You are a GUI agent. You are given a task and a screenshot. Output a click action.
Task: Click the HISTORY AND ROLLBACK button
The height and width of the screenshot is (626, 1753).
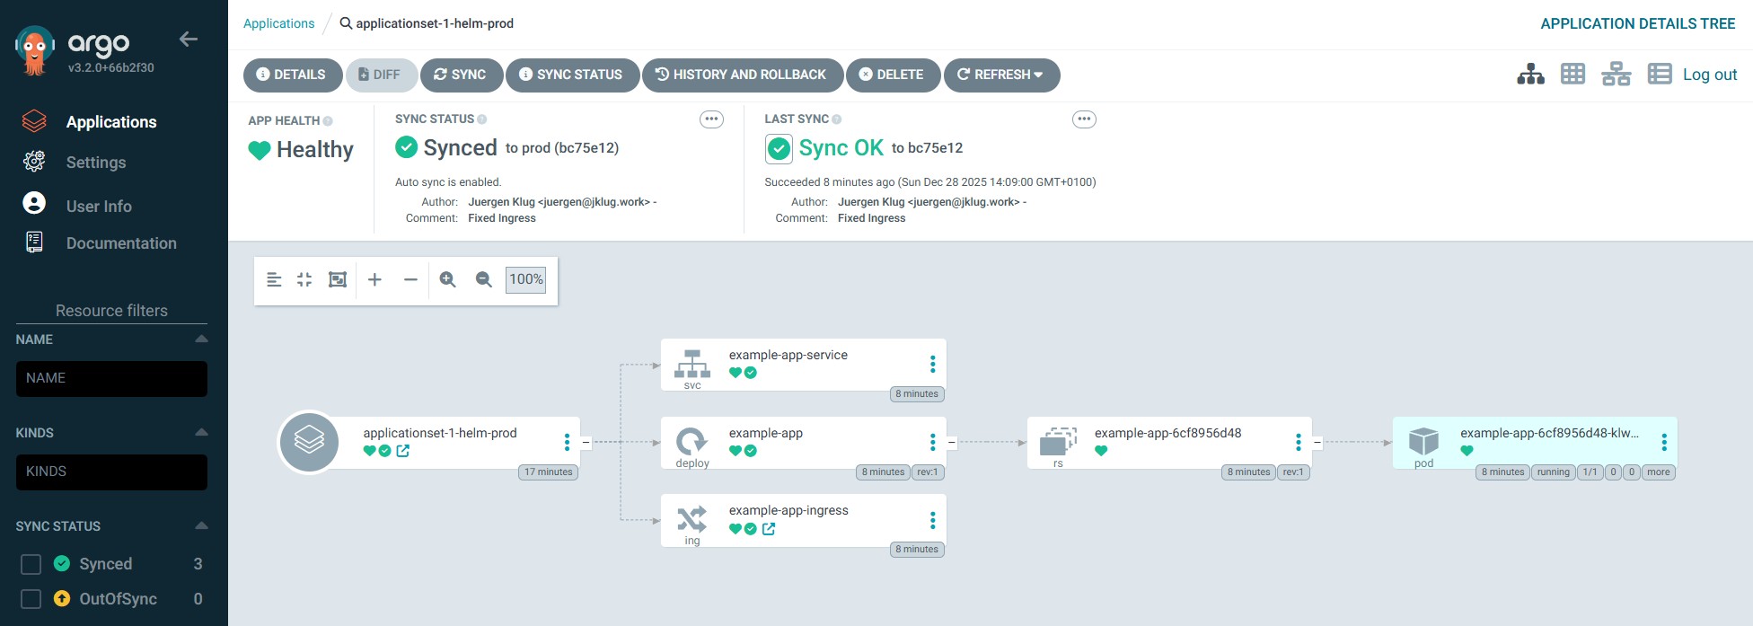[742, 75]
